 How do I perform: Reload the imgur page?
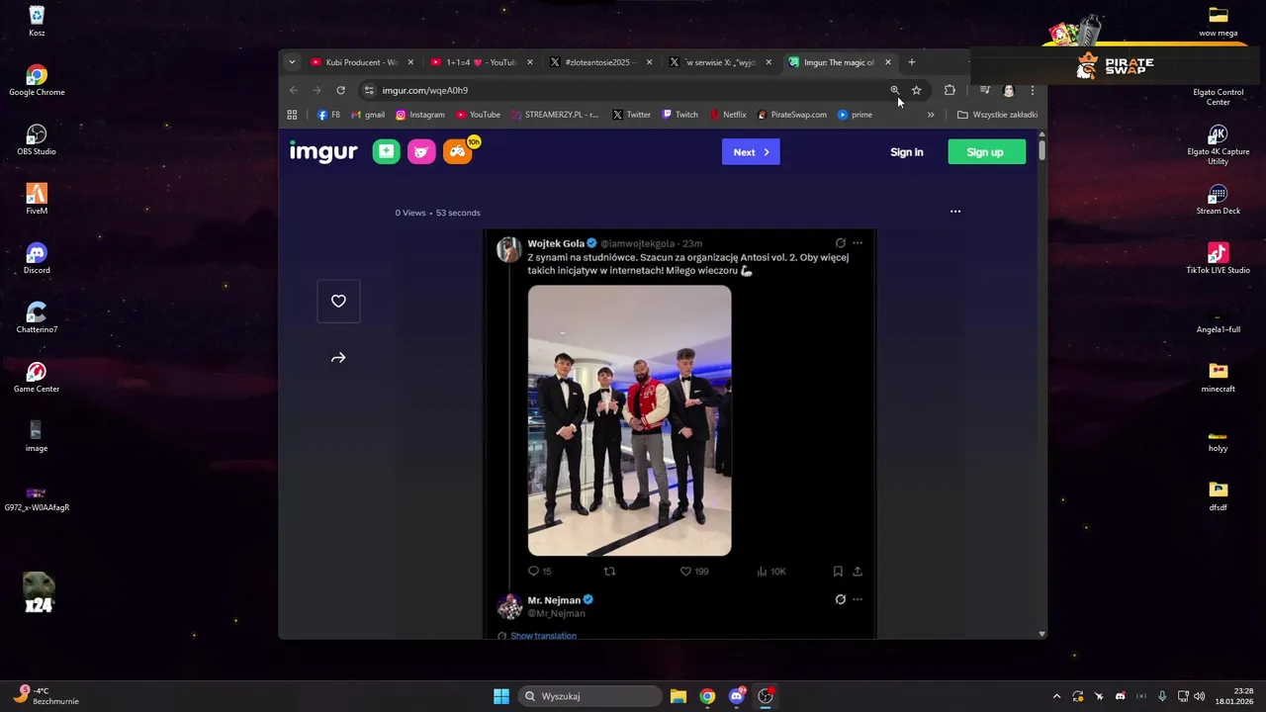[x=340, y=90]
